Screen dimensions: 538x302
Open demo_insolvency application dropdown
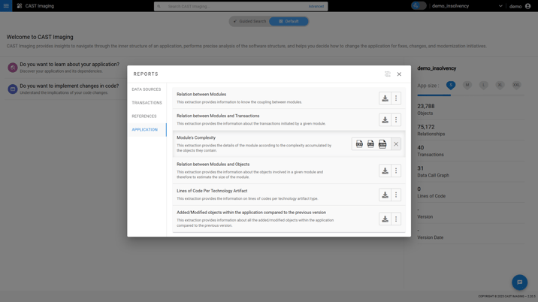coord(500,6)
